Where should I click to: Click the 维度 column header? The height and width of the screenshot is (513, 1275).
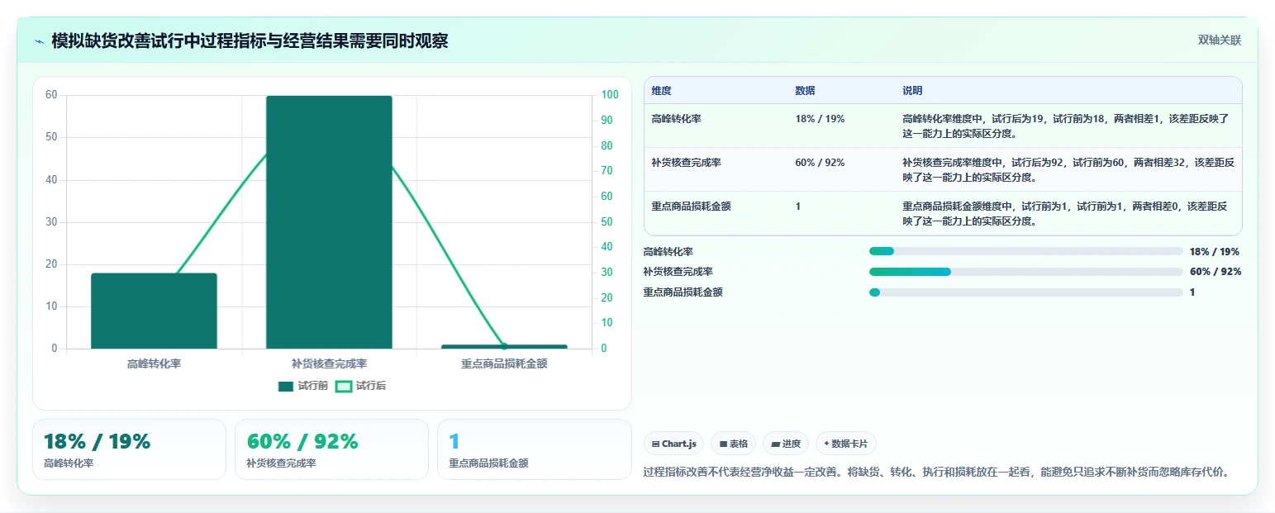coord(661,91)
